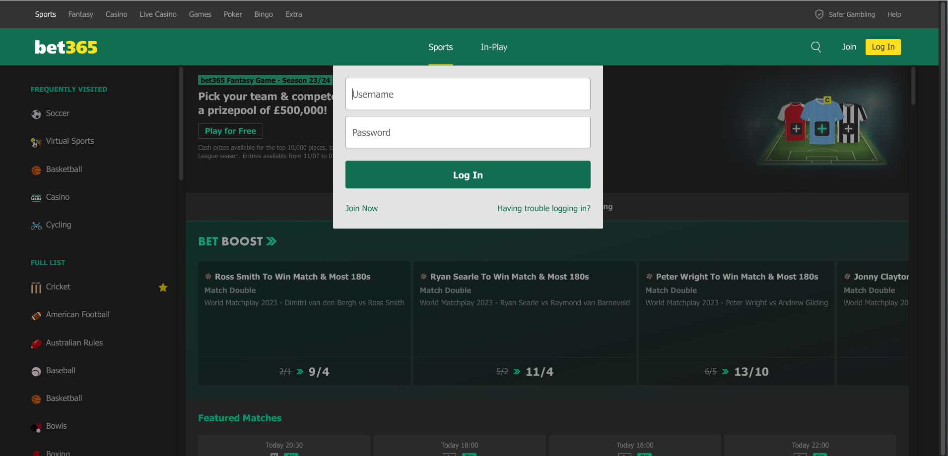
Task: Click the yellow Log In button
Action: (883, 47)
